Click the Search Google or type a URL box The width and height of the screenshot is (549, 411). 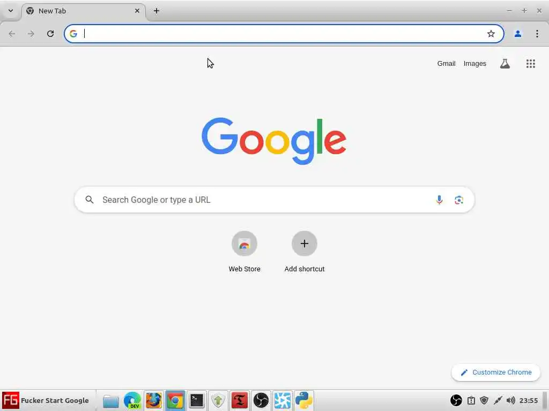tap(274, 200)
